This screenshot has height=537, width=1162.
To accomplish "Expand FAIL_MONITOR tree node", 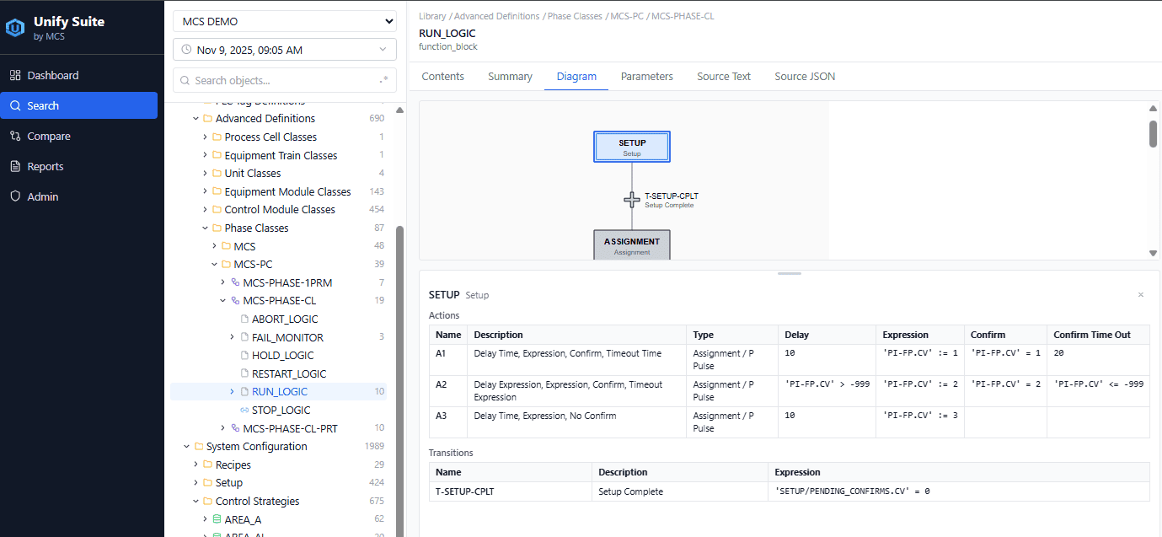I will [x=233, y=337].
